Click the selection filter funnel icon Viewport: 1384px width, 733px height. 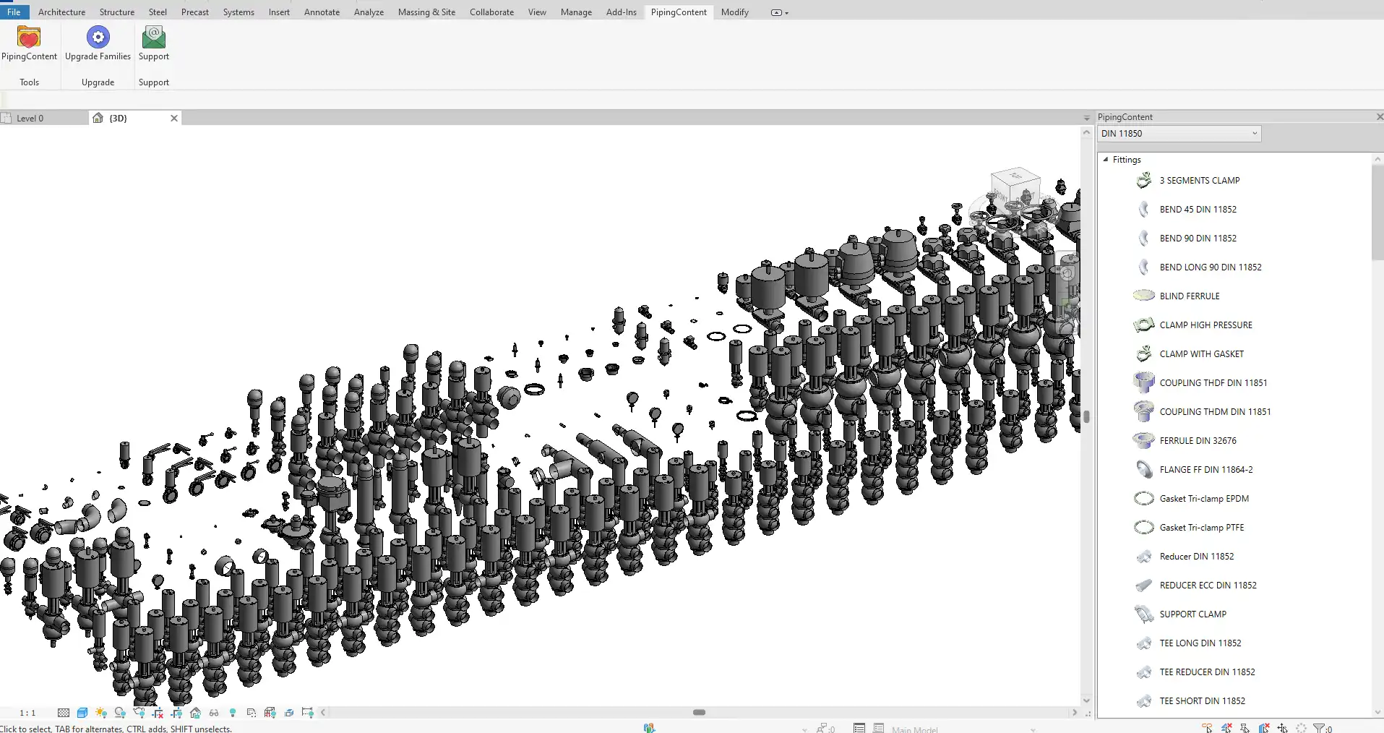tap(1319, 728)
